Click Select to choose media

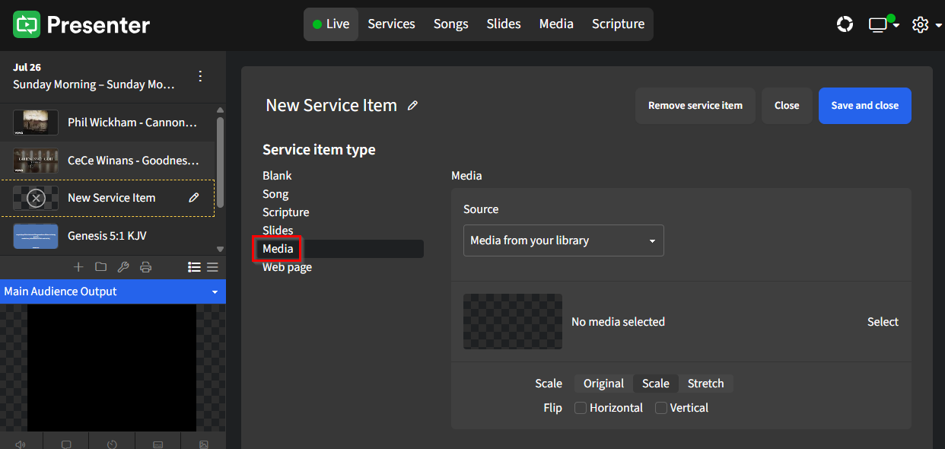883,322
